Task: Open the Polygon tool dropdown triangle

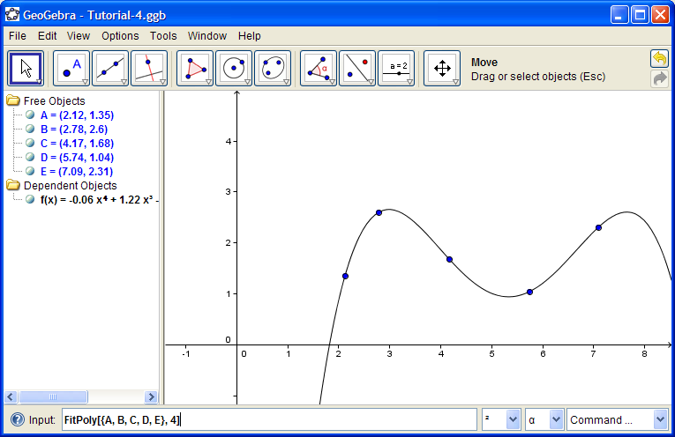Action: 208,82
